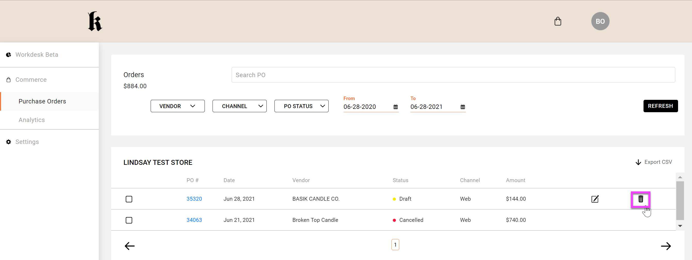Open the CHANNEL filter dropdown
Image resolution: width=692 pixels, height=260 pixels.
(239, 106)
